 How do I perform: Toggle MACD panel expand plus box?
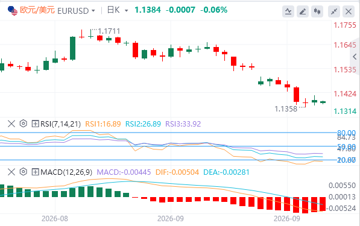pyautogui.click(x=35, y=172)
